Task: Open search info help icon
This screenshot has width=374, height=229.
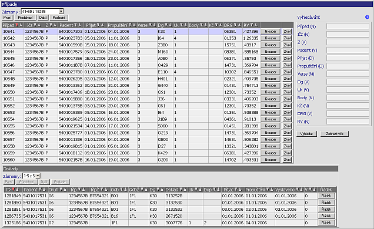Action: pos(367,17)
